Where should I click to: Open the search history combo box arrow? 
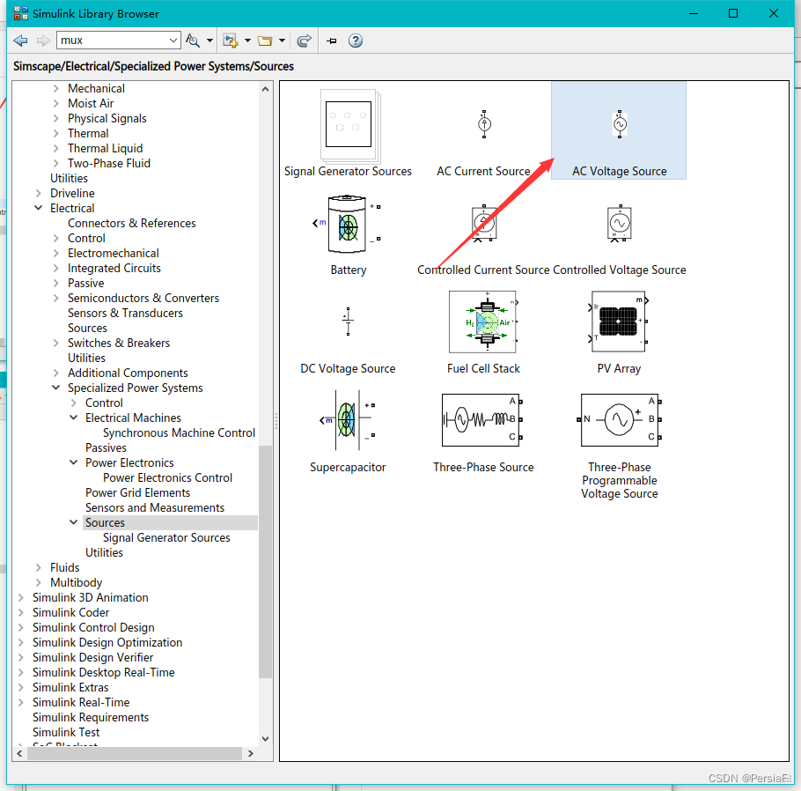[173, 41]
